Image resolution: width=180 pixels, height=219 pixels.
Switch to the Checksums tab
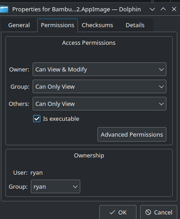pyautogui.click(x=97, y=25)
